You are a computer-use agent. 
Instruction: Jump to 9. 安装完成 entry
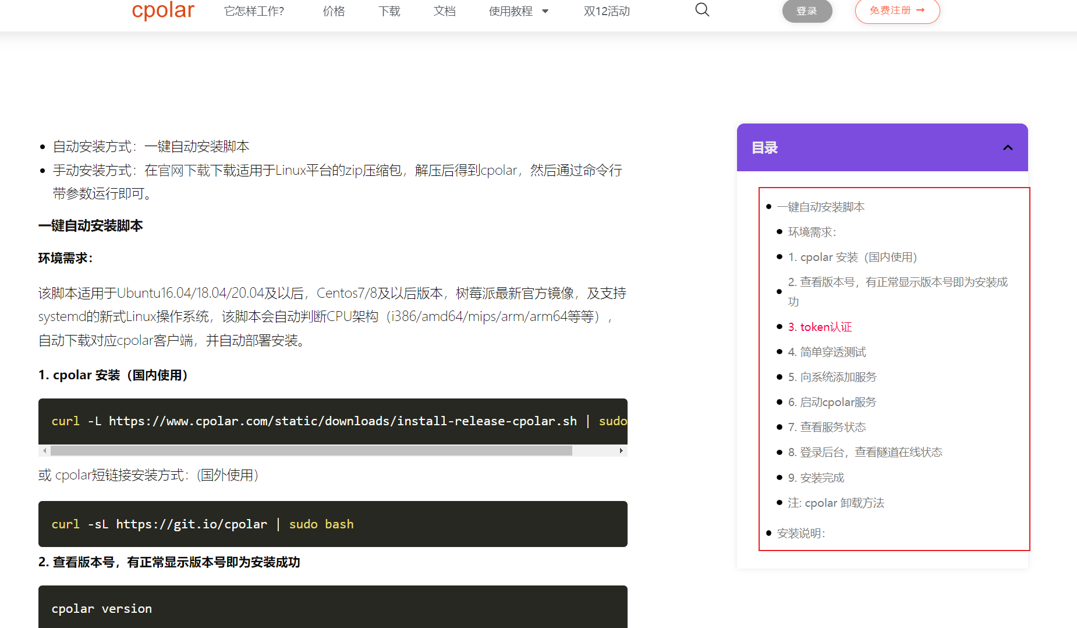point(816,478)
